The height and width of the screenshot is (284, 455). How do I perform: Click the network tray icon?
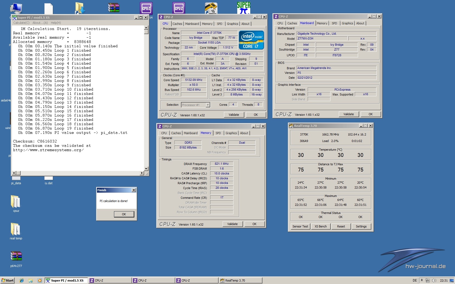(428, 280)
